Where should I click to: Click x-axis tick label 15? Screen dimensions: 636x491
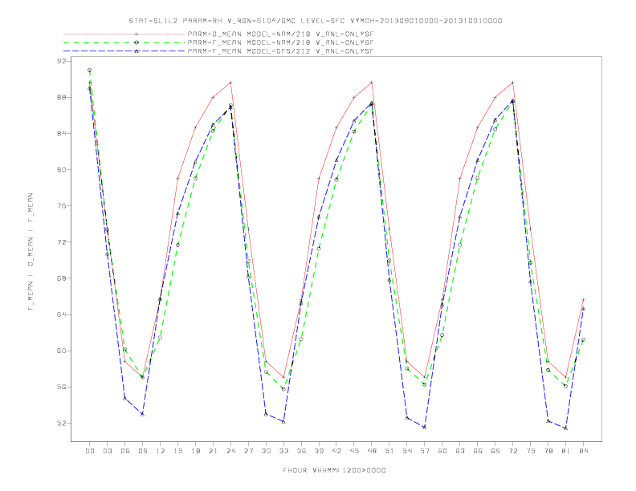tap(177, 451)
